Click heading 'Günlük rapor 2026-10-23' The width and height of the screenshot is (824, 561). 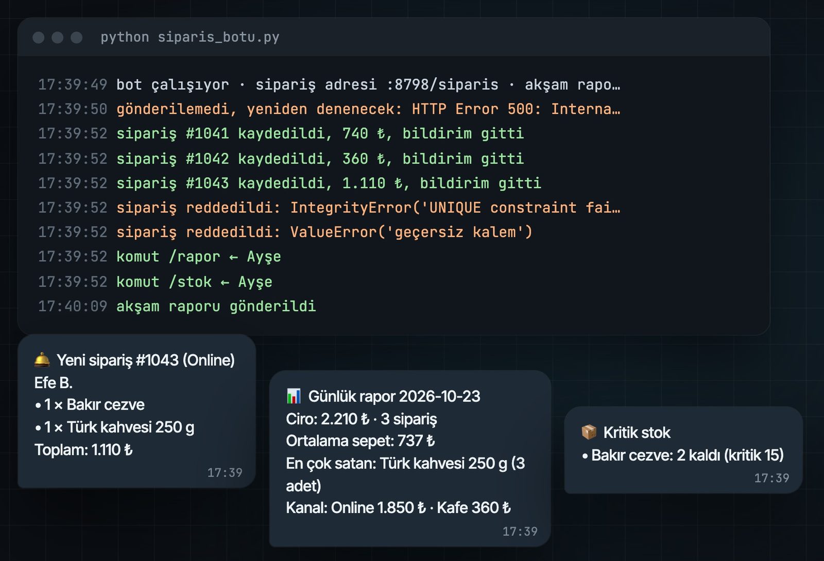click(394, 396)
